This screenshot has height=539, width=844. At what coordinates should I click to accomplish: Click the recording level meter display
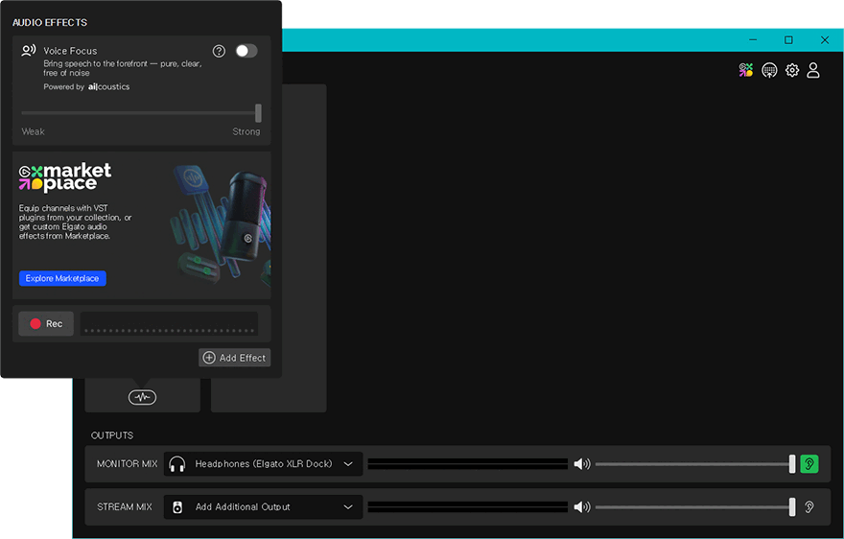(x=169, y=323)
